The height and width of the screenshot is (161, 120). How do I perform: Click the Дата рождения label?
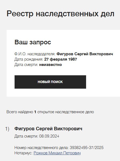[29, 59]
